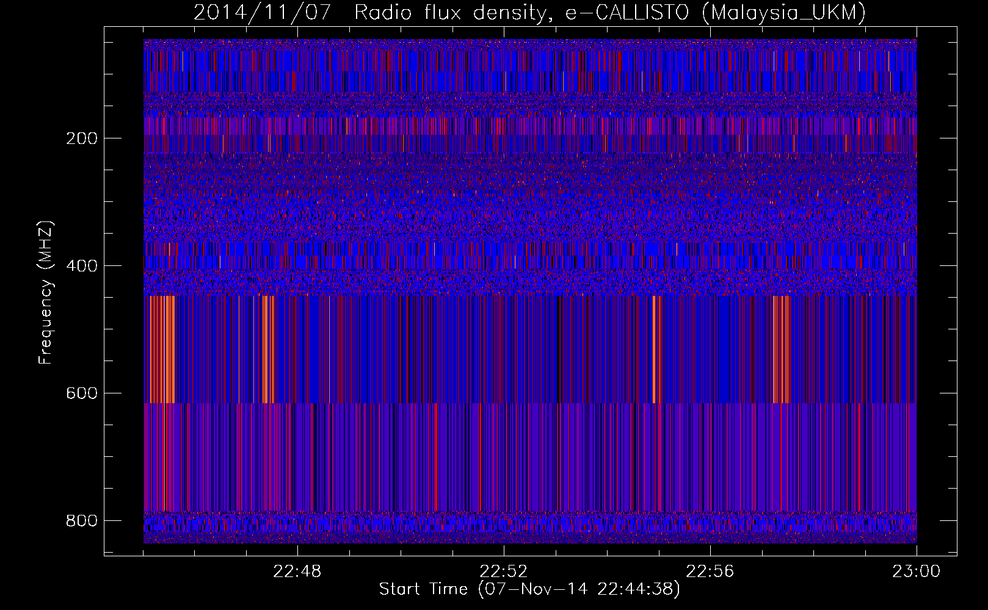Click the 'Start Time (07-Nov-14 22:44:38)' label
The height and width of the screenshot is (610, 988).
click(529, 589)
